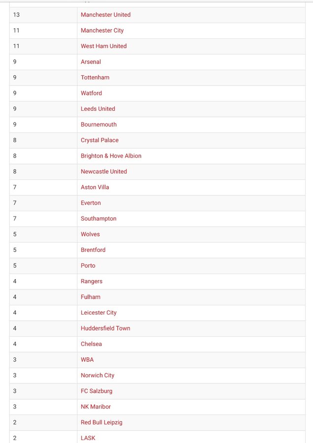Open the Rangers link
The height and width of the screenshot is (443, 313).
tap(92, 282)
